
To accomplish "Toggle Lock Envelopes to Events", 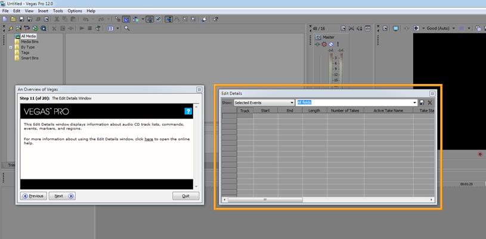I will click(x=150, y=19).
